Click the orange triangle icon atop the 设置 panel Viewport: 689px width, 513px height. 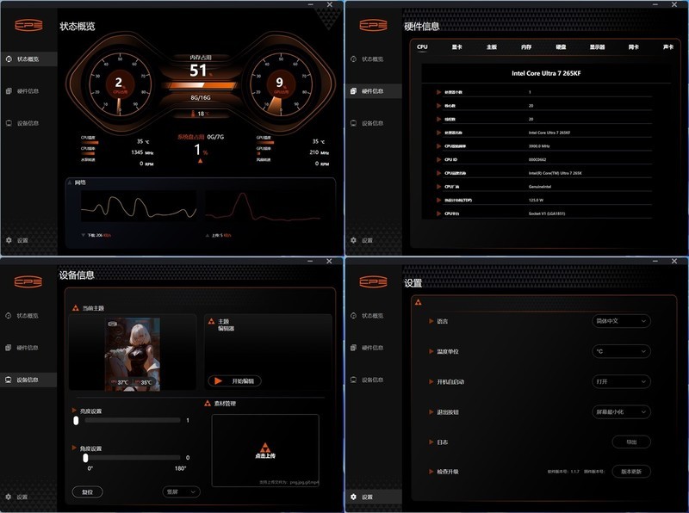coord(419,302)
